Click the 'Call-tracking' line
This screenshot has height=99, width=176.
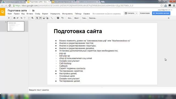(65, 63)
